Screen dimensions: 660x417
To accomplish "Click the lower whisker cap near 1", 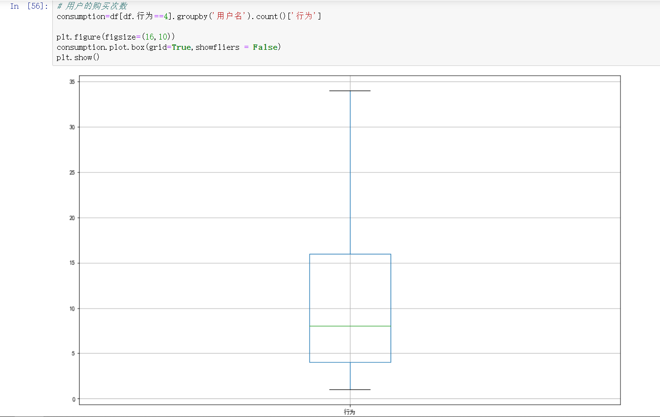I will (x=350, y=390).
